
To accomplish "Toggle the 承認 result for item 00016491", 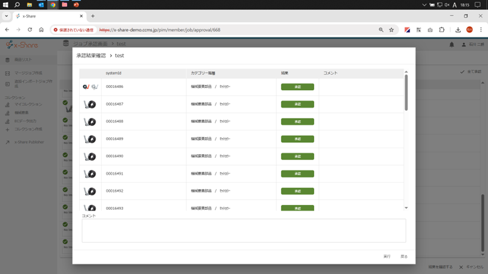I will point(297,174).
